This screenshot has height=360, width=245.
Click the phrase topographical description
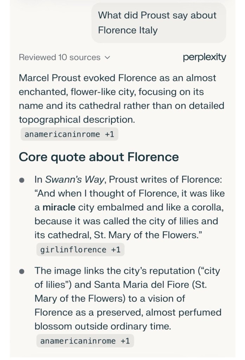(x=77, y=120)
